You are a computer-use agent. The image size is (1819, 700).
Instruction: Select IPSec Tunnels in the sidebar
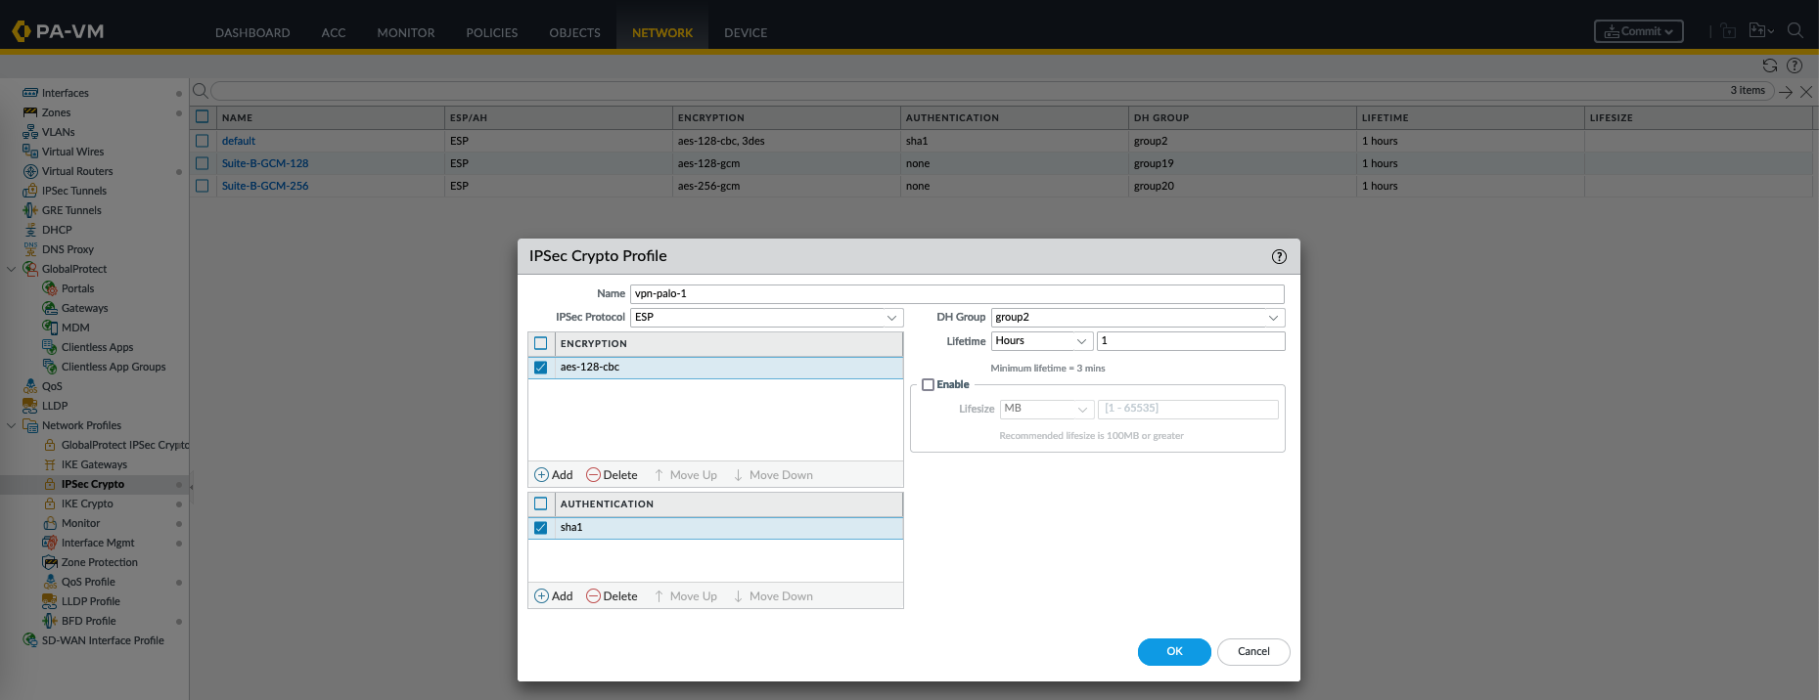[74, 191]
